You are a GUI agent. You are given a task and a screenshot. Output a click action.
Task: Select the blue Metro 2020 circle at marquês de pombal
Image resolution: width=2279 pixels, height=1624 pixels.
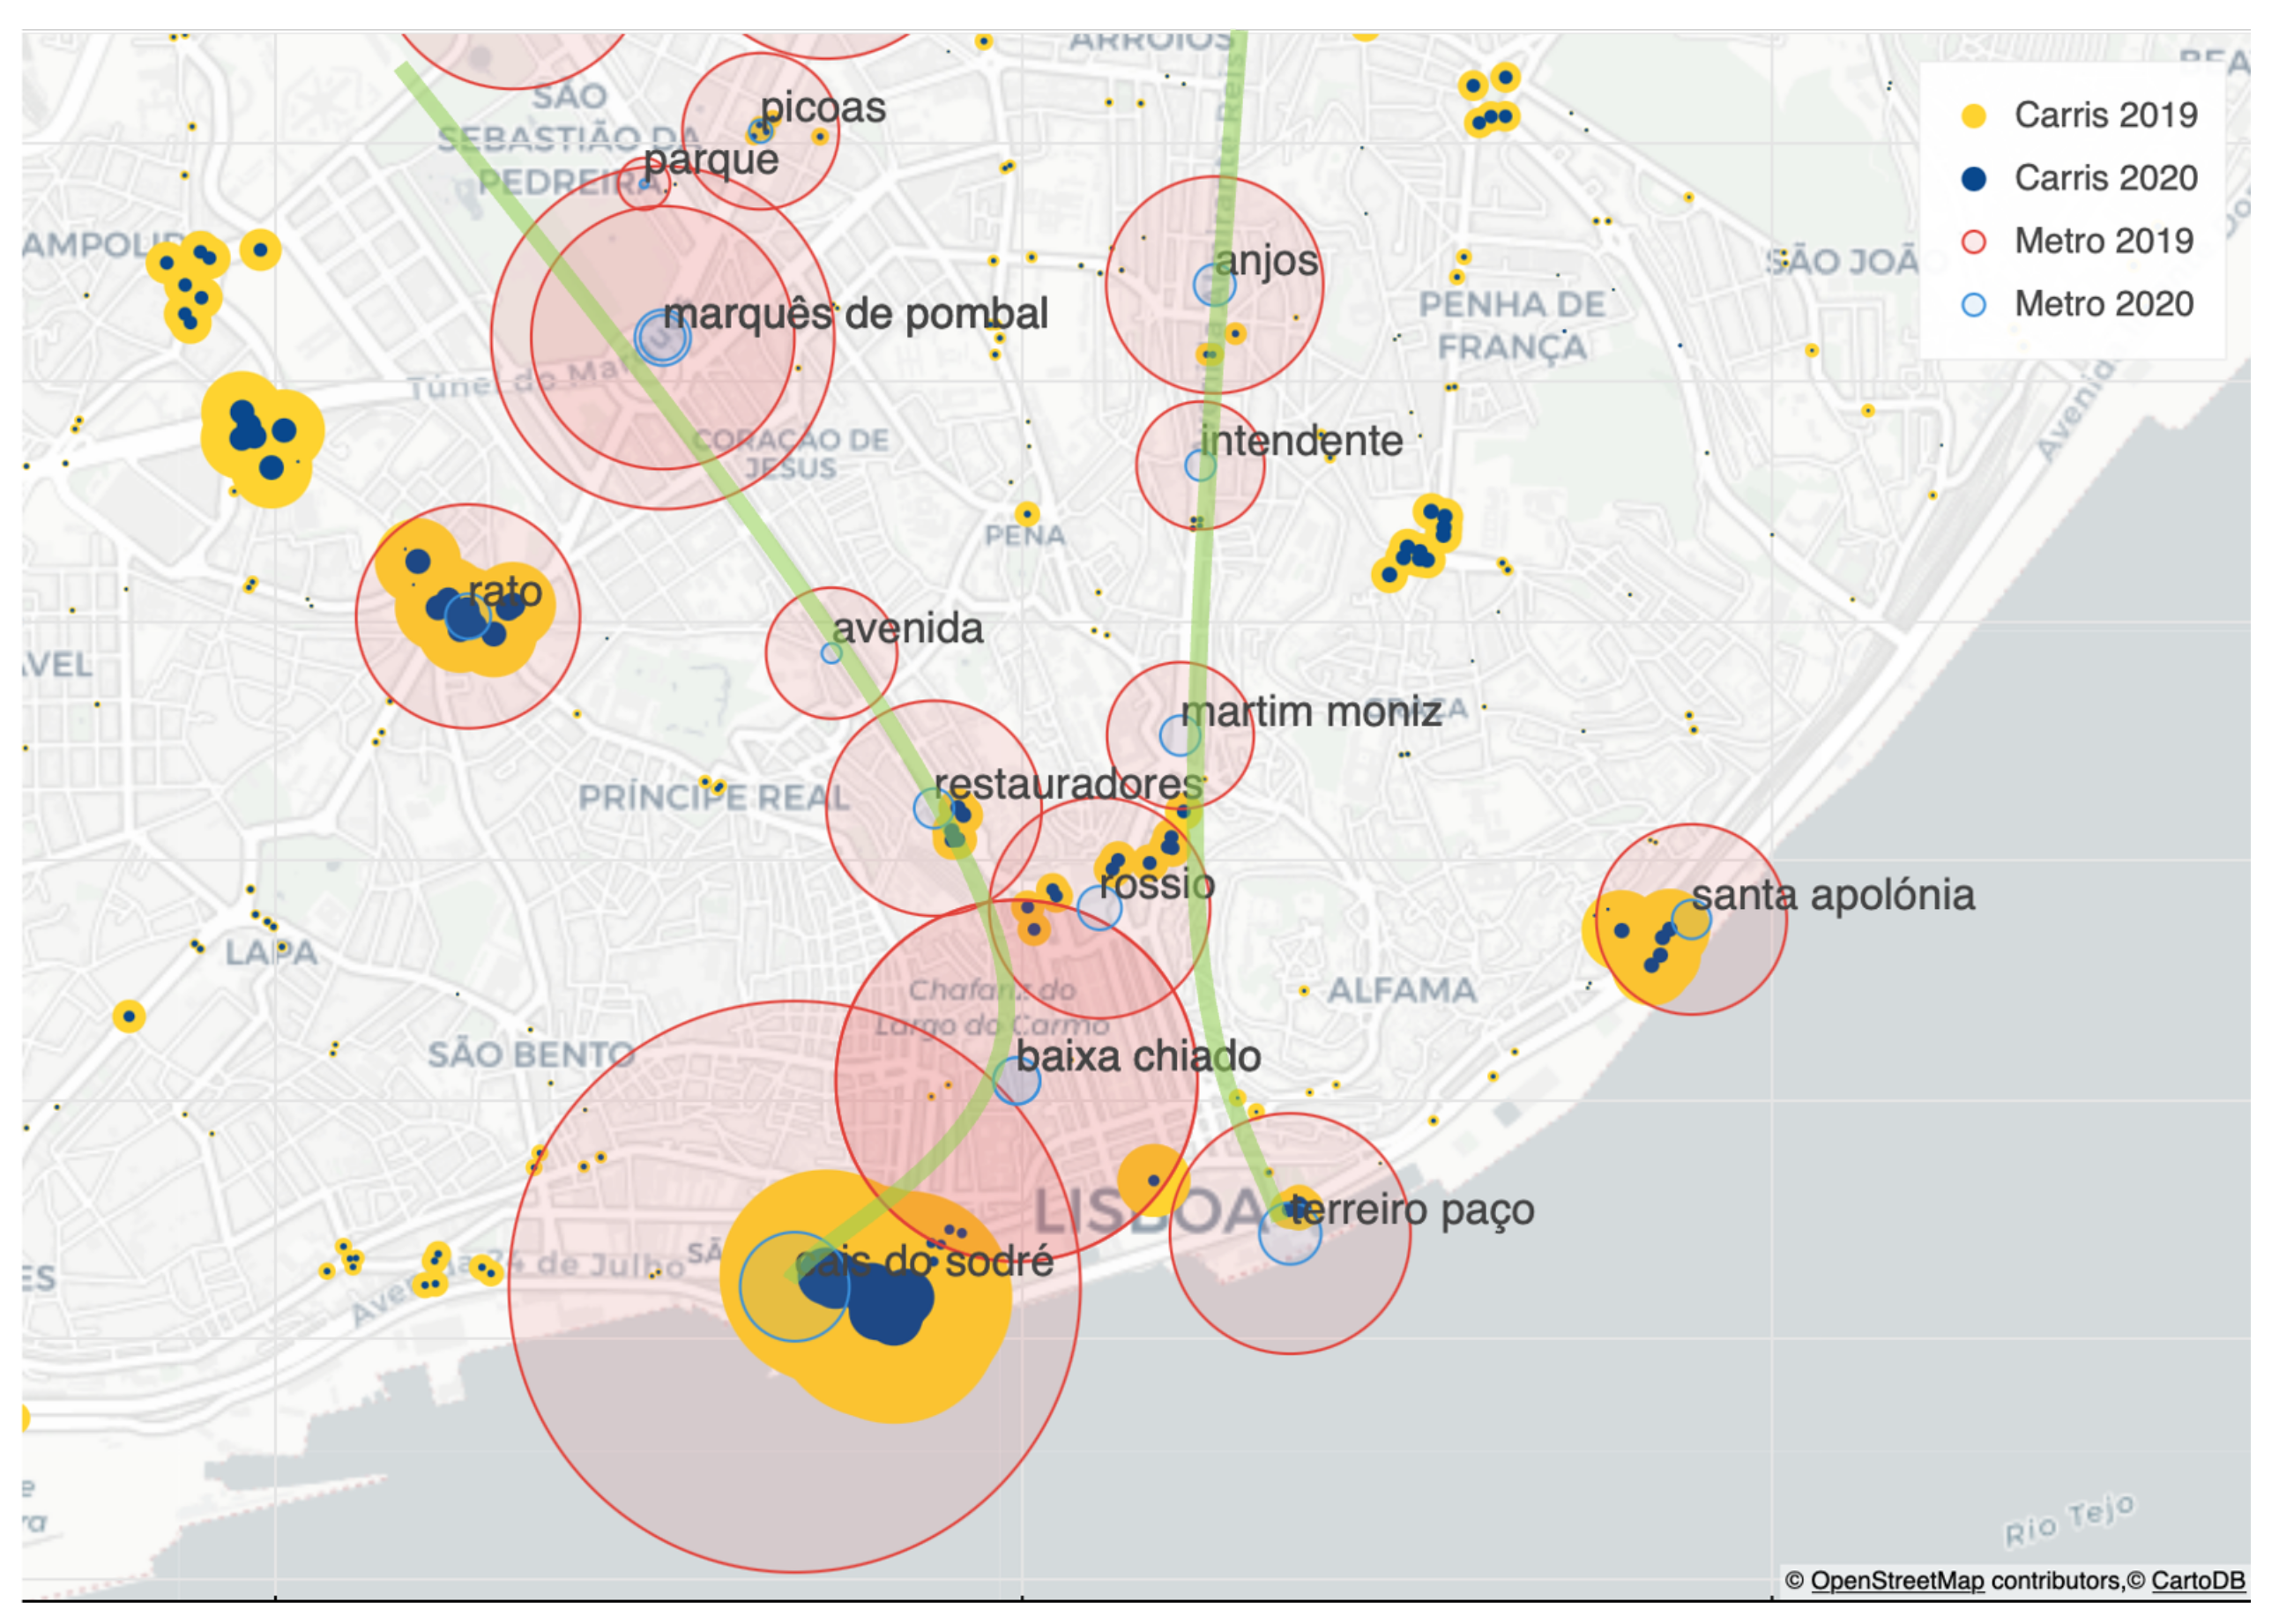pyautogui.click(x=662, y=338)
